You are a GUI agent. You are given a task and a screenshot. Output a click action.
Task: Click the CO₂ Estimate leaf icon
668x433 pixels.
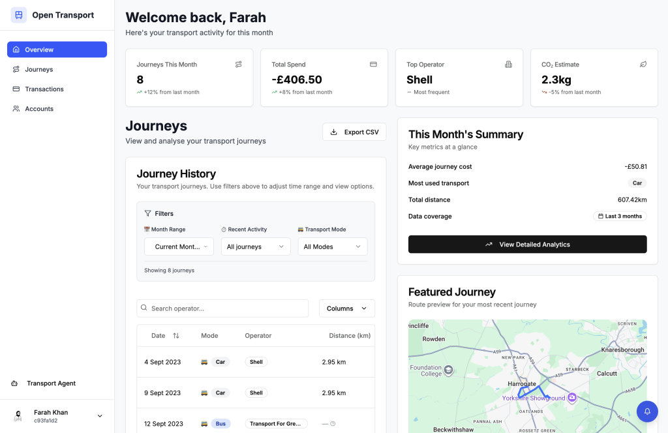643,65
